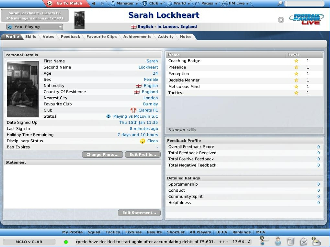This screenshot has height=247, width=330.
Task: Open the Achievements tab
Action: click(137, 37)
